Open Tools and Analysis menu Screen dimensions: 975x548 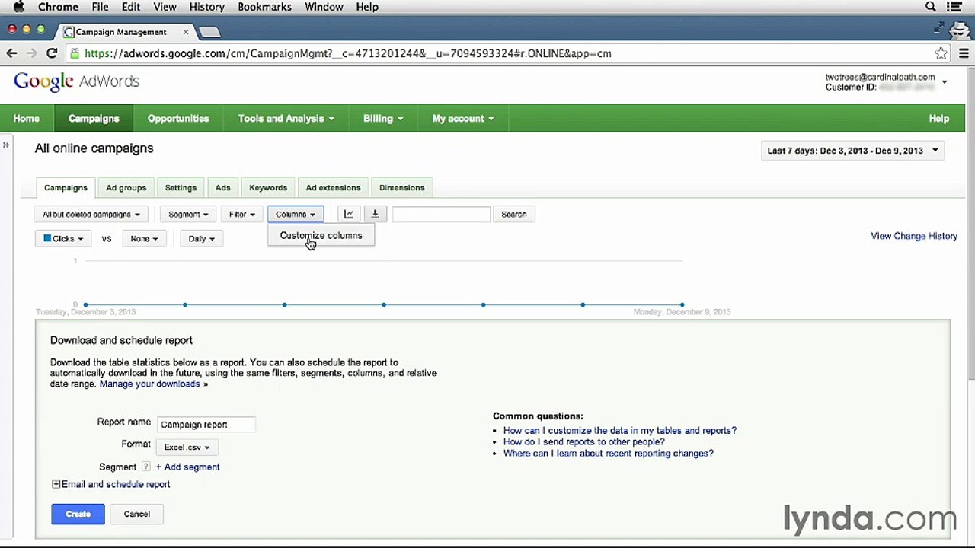pyautogui.click(x=286, y=119)
